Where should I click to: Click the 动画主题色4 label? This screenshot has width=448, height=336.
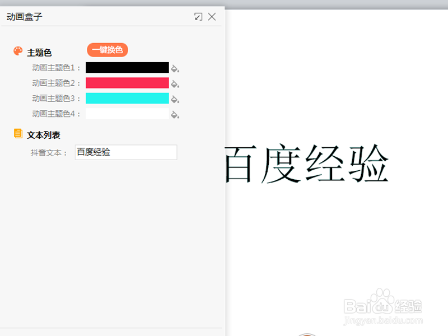pyautogui.click(x=56, y=114)
